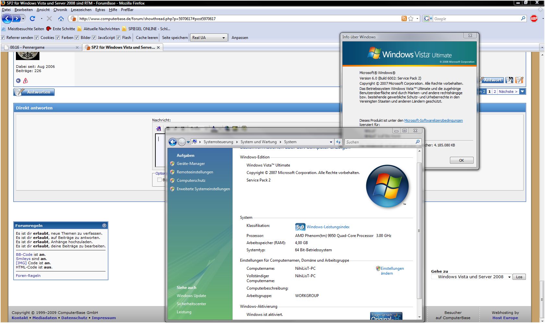This screenshot has width=545, height=323.
Task: Click Einstellungen ändern link
Action: (x=392, y=271)
